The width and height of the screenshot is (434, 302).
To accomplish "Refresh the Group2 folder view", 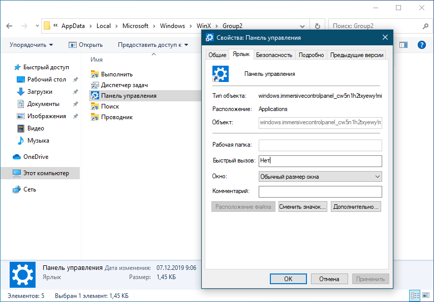I will coord(318,26).
